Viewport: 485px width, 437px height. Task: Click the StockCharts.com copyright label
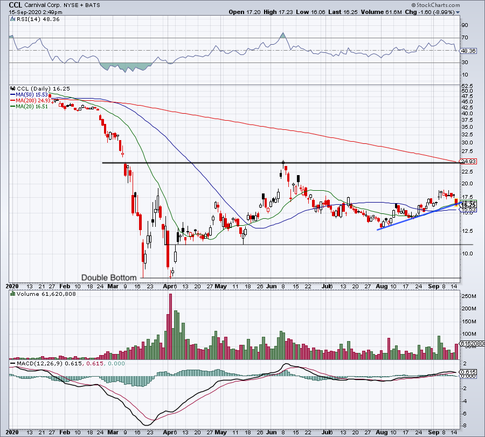point(436,5)
